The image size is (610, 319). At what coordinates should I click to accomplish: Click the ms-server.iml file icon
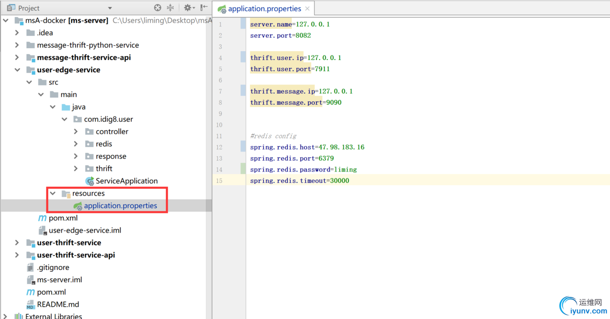[30, 280]
